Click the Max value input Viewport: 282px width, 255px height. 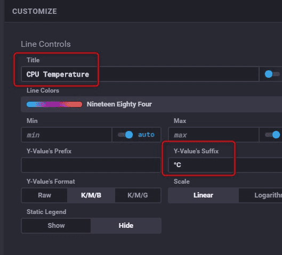coord(214,135)
